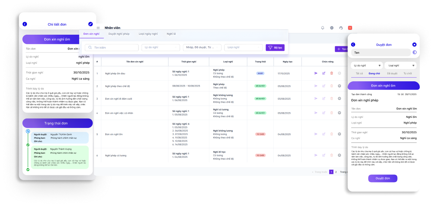The height and width of the screenshot is (207, 433).
Task: Open the 'Nhập, Đã duyệt, Từ...' status dropdown
Action: pos(202,47)
